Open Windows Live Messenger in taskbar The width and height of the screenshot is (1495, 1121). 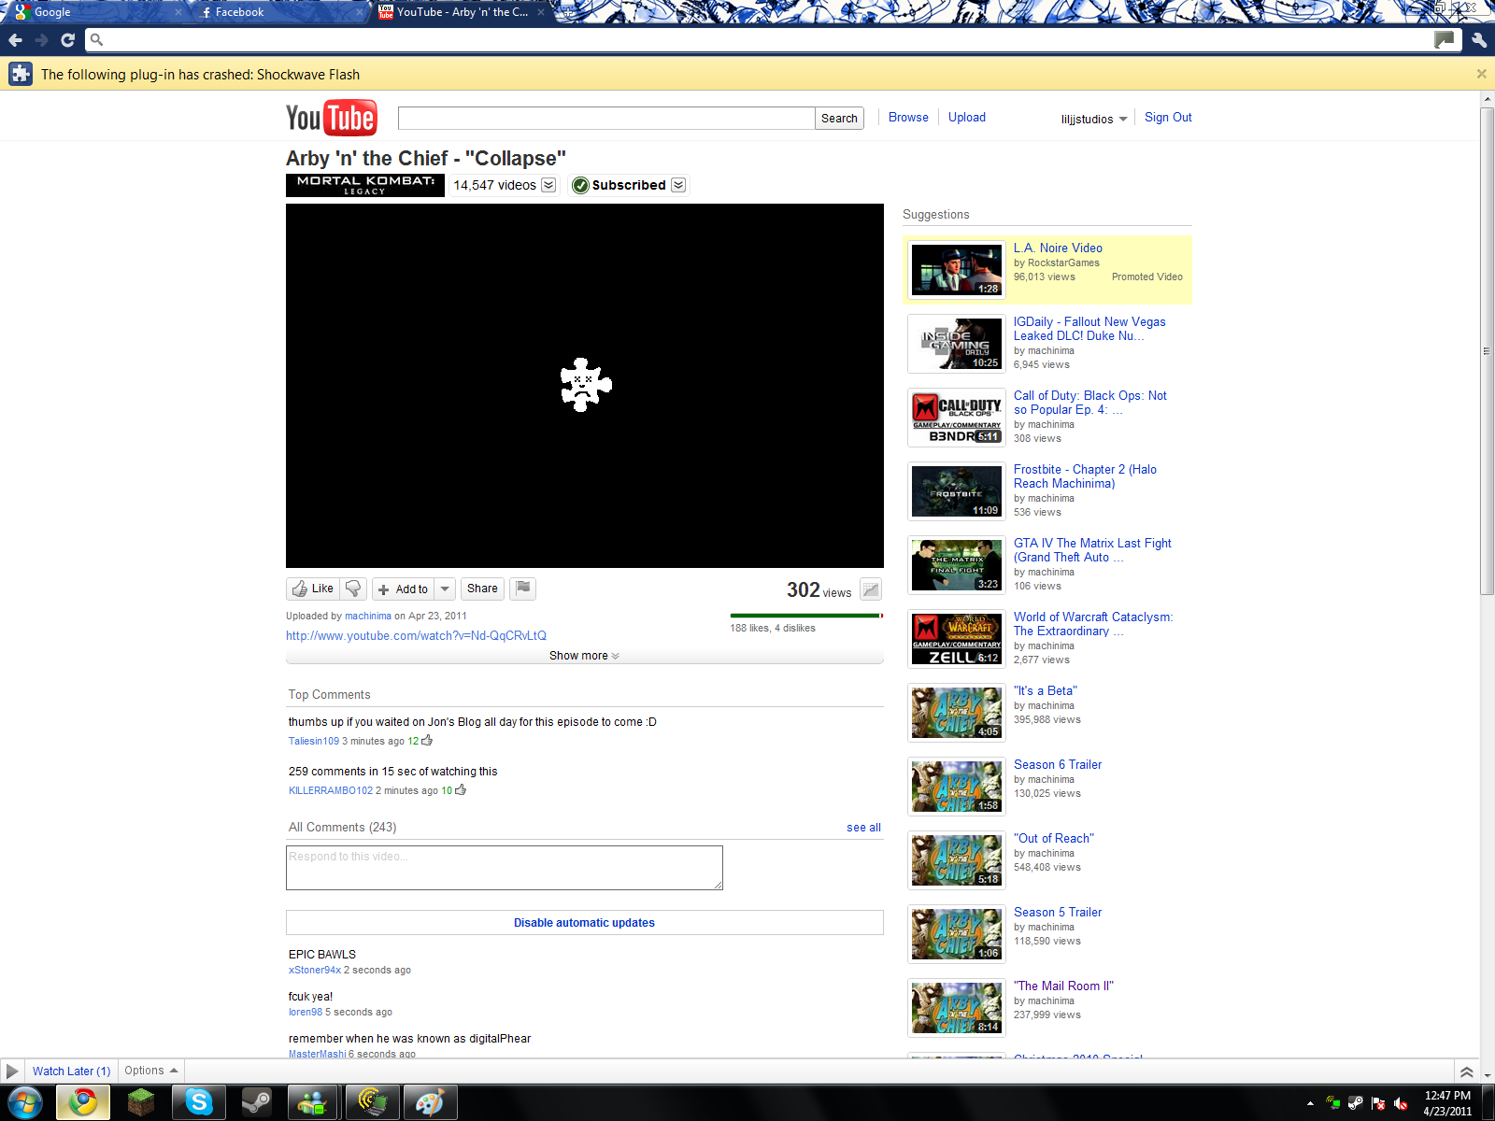(x=315, y=1102)
